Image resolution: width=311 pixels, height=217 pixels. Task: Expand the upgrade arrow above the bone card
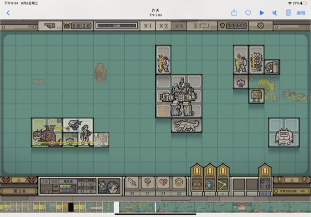(196, 170)
